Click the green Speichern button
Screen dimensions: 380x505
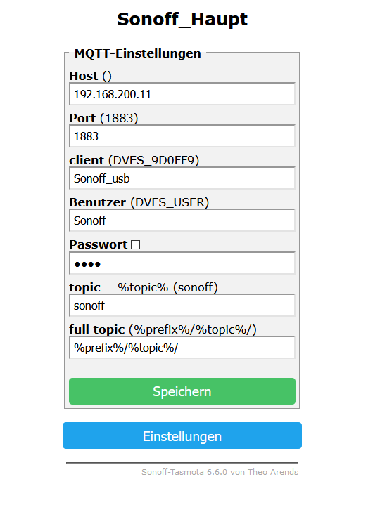point(182,391)
